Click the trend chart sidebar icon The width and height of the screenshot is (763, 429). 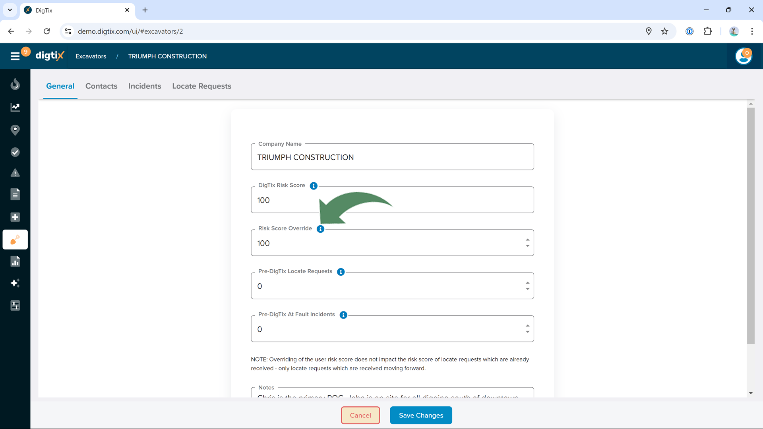[15, 107]
